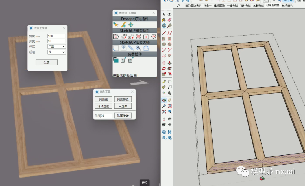
Task: Switch to the 石材分缝 scene tab
Action: [x=245, y=6]
